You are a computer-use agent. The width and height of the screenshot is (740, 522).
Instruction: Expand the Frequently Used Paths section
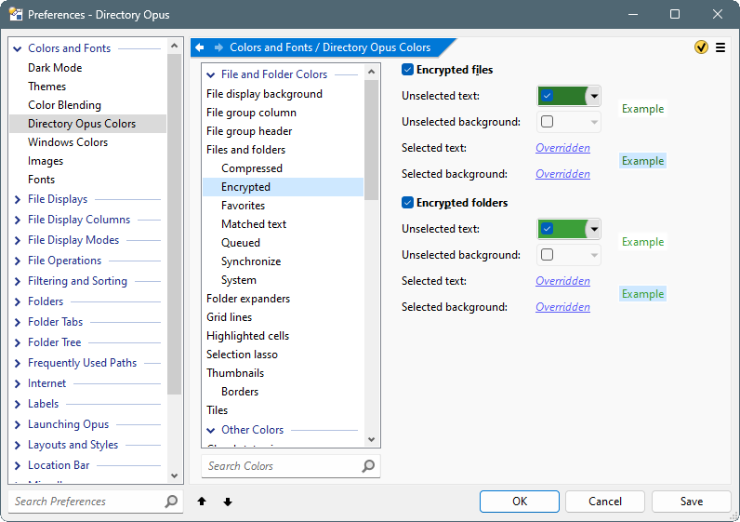18,363
